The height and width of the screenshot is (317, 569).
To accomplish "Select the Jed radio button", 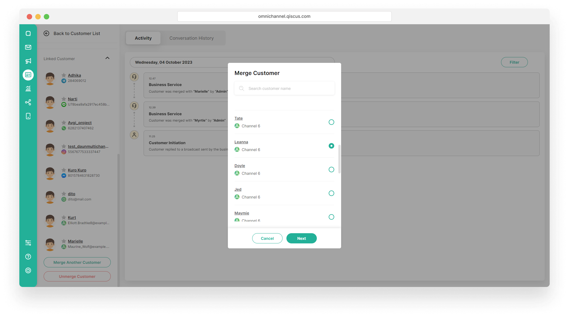I will pyautogui.click(x=331, y=193).
